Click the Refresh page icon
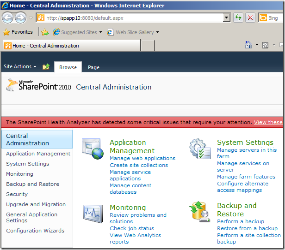 pyautogui.click(x=238, y=18)
